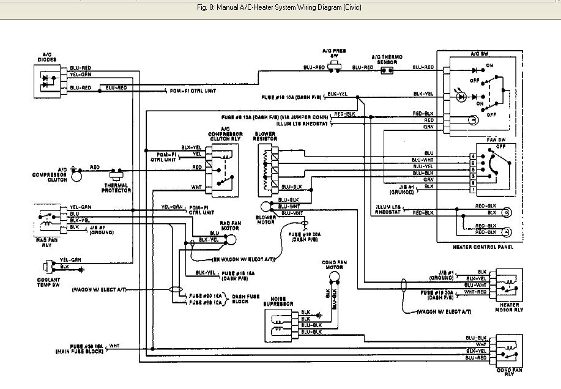Click the blower resistor coil symbol
Image resolution: width=561 pixels, height=389 pixels.
(265, 171)
